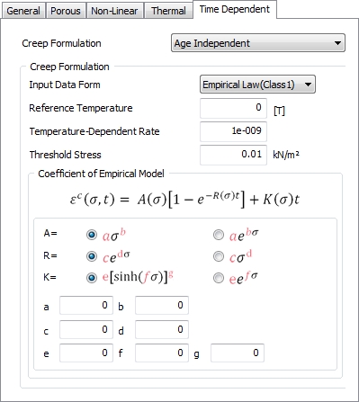Click the Reference Temperature input field
This screenshot has height=402, width=359.
click(233, 108)
